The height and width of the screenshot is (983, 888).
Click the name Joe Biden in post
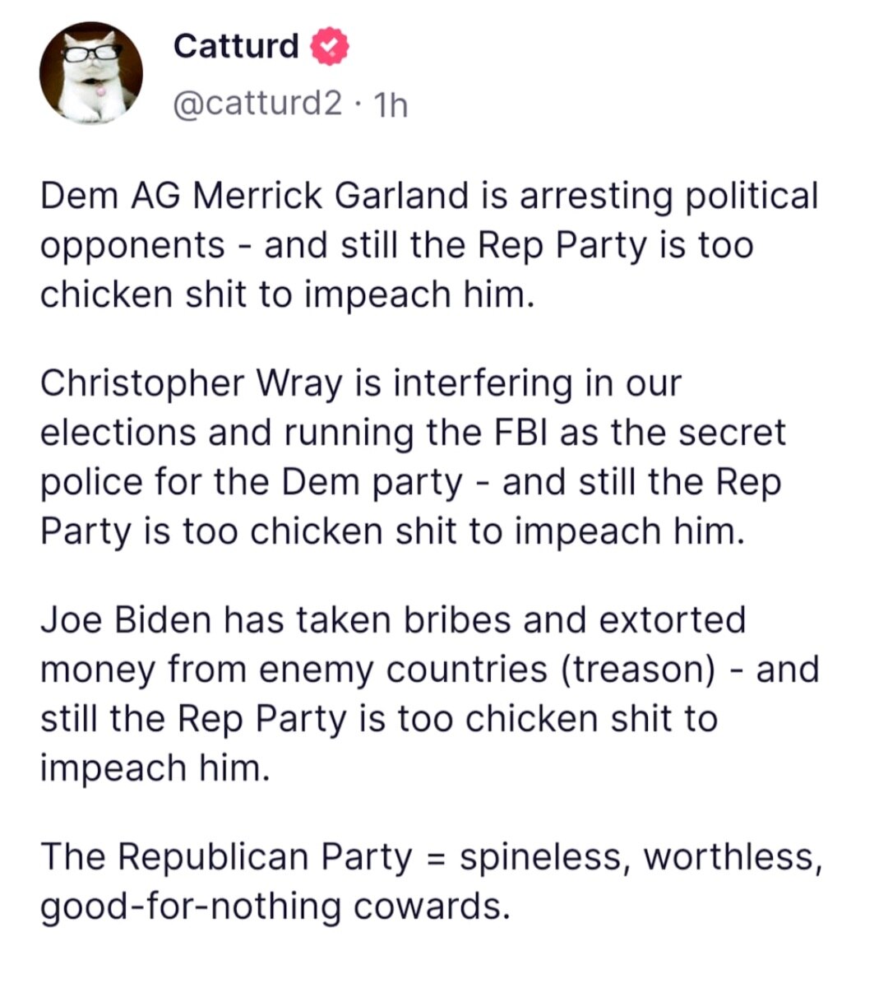pyautogui.click(x=127, y=619)
